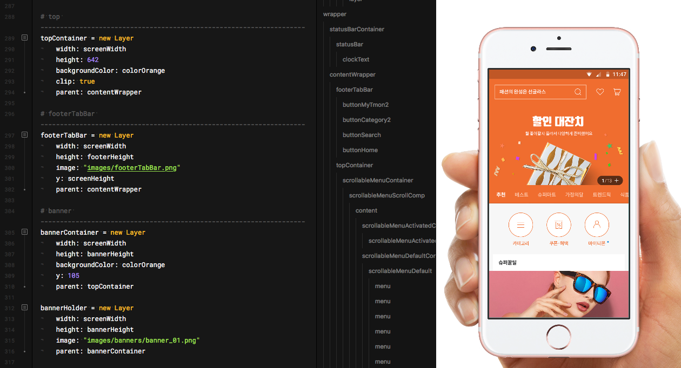Select the wrapper layer in the tree
The image size is (681, 368).
335,14
